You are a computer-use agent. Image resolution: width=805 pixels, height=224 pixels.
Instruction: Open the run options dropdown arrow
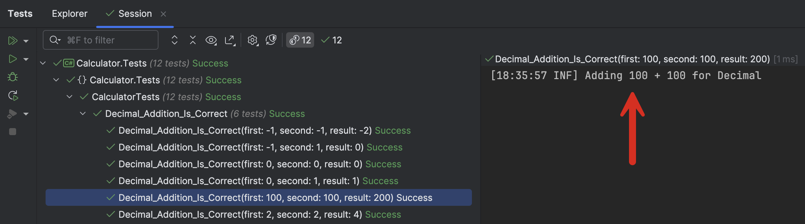tap(26, 40)
